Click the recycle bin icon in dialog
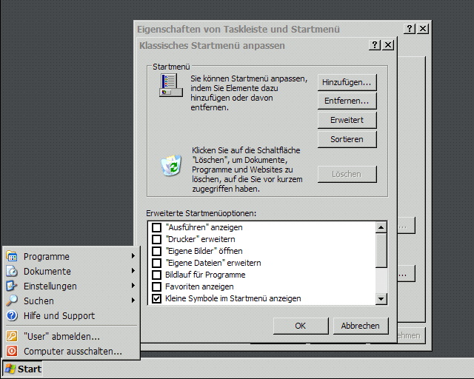Image resolution: width=474 pixels, height=379 pixels. point(171,165)
